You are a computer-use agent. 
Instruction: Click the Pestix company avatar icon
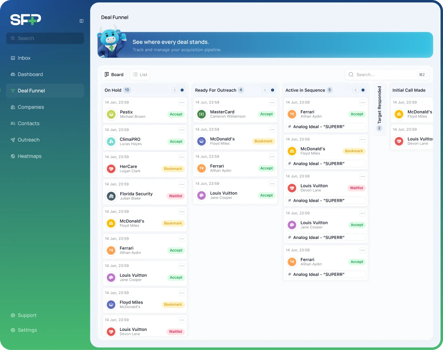click(x=111, y=114)
